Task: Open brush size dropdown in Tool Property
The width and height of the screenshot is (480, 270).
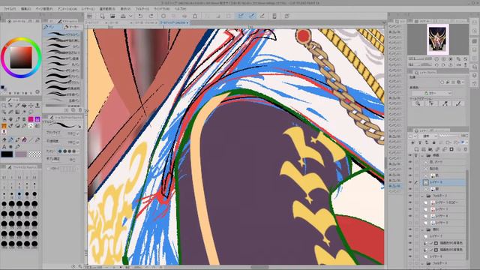Action: pyautogui.click(x=77, y=133)
